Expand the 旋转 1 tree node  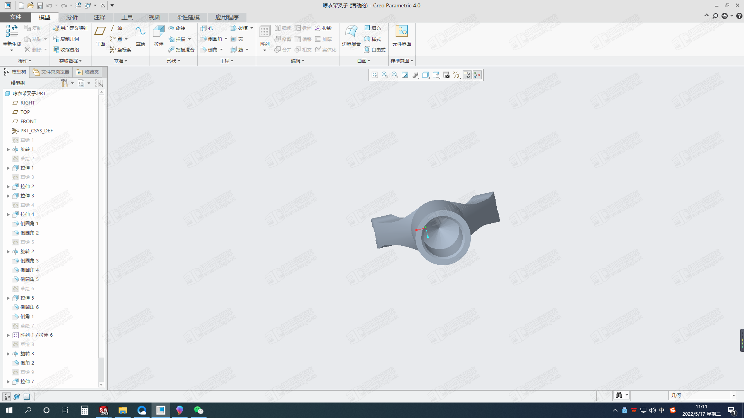[x=8, y=149]
